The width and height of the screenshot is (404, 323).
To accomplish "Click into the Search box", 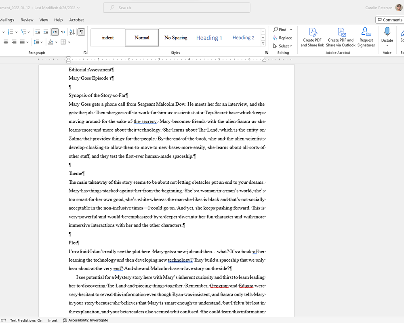I will point(177,8).
